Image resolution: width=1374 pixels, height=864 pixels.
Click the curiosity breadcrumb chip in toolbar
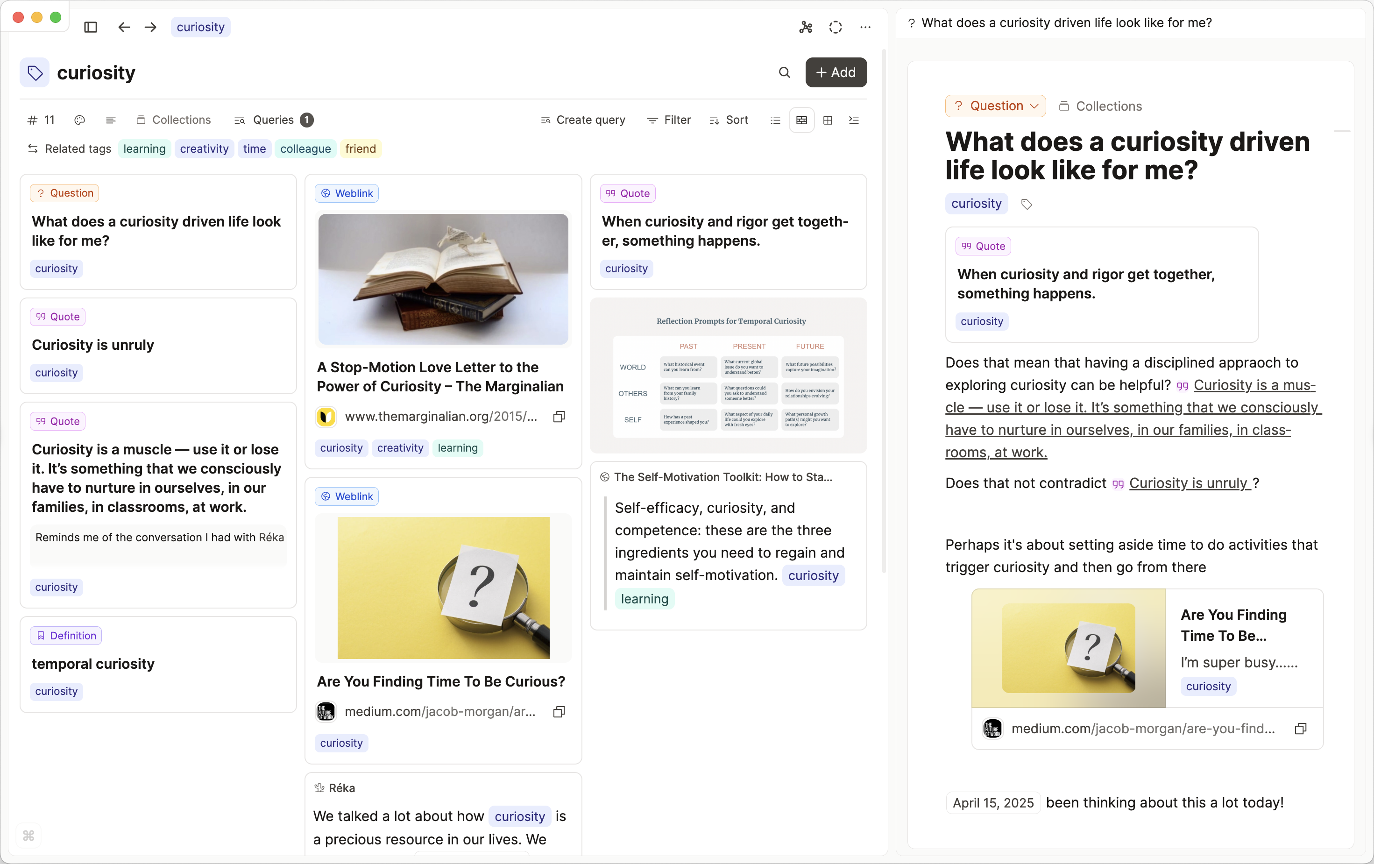pyautogui.click(x=200, y=27)
